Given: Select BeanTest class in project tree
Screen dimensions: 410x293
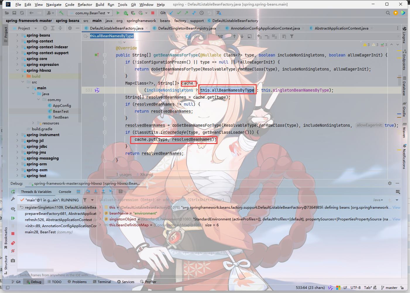Looking at the screenshot, I should tap(61, 111).
